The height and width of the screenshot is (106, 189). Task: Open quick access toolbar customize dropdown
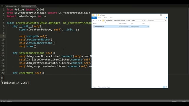tap(100, 15)
